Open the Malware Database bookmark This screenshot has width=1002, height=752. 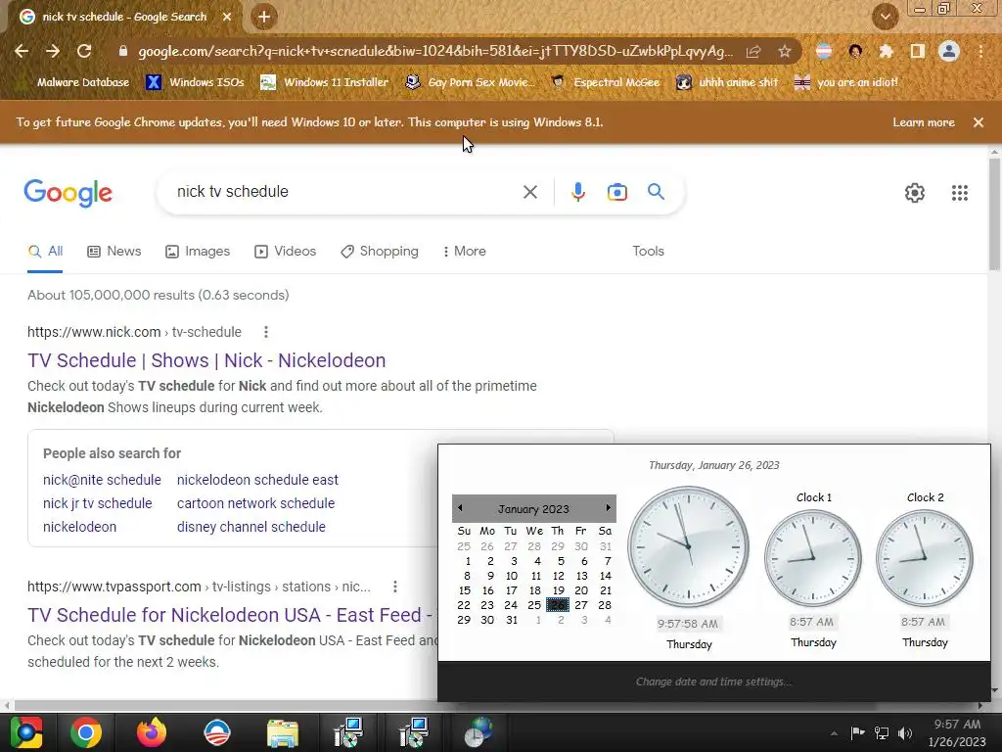coord(74,82)
